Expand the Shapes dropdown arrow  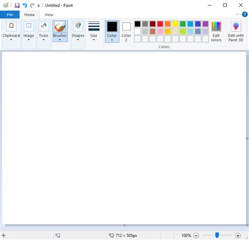pyautogui.click(x=78, y=40)
